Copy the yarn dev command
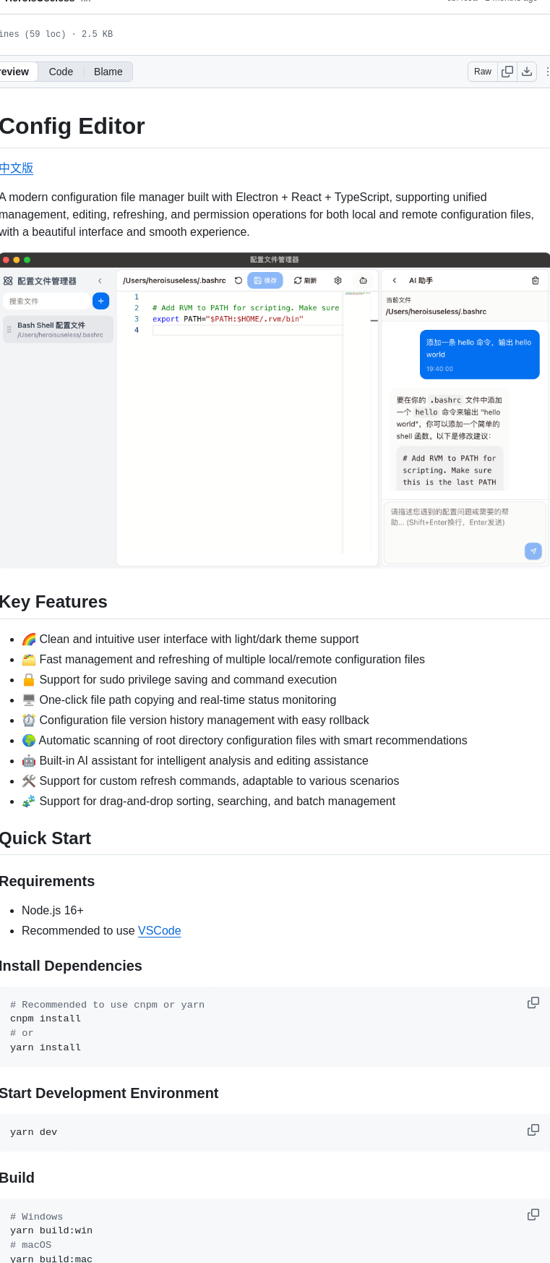 coord(533,1130)
